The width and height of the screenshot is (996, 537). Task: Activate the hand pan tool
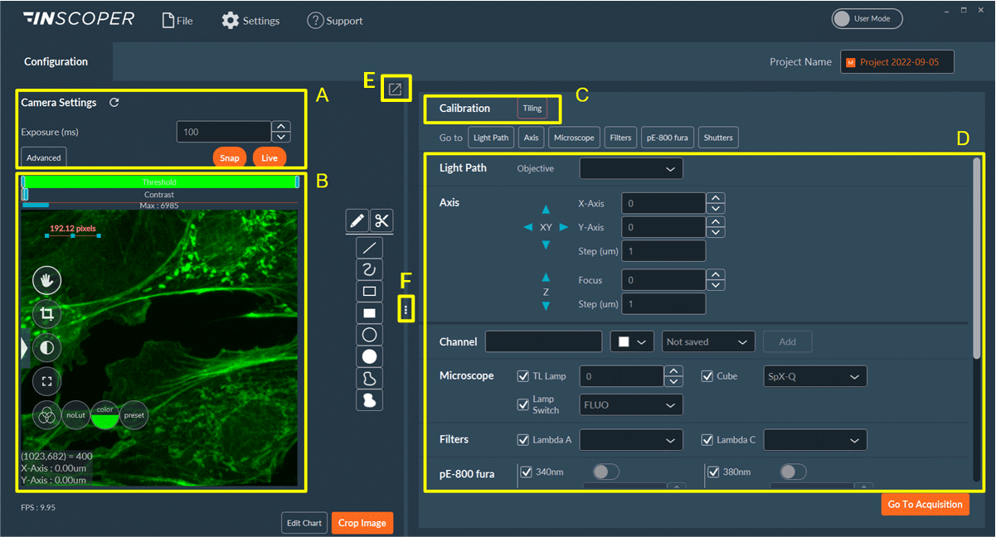coord(46,280)
